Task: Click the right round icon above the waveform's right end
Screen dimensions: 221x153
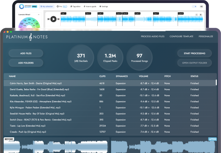Action: pyautogui.click(x=201, y=15)
